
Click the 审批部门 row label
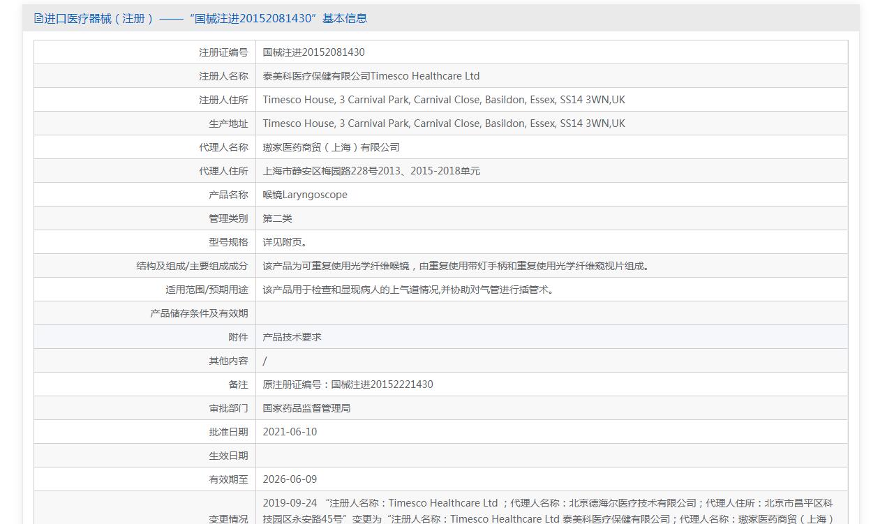click(x=228, y=408)
